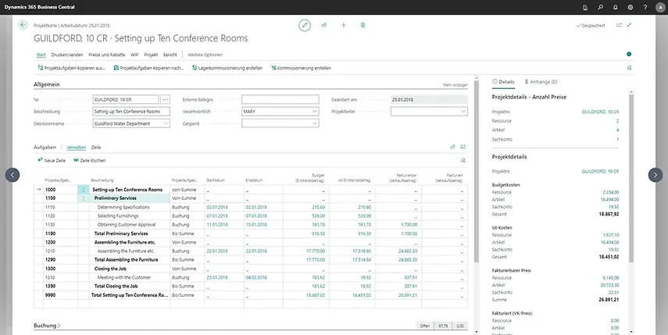Click budget 17.770,00 for row 1210
668x335 pixels.
(x=316, y=251)
